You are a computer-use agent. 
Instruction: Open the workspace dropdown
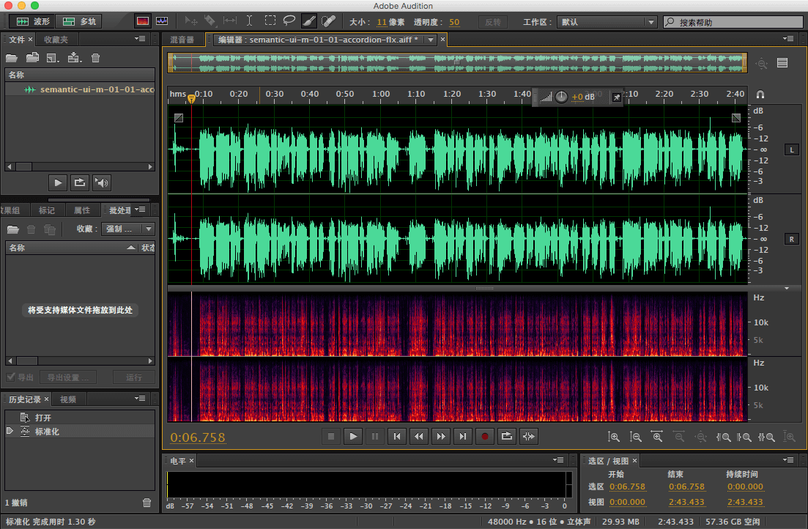[x=608, y=22]
